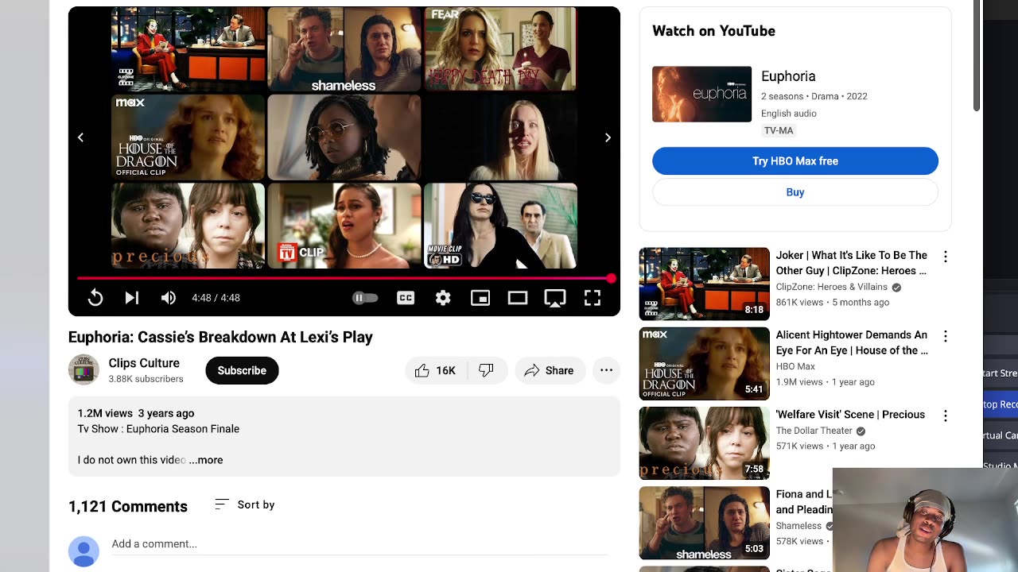1018x572 pixels.
Task: Show previous end-screen suggestions
Action: (80, 137)
